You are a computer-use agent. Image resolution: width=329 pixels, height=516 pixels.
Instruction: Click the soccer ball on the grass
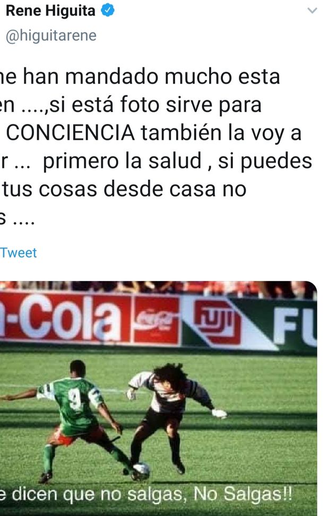pos(142,471)
